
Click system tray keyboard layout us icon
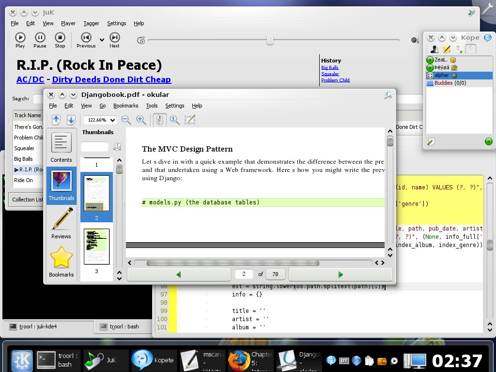(344, 360)
